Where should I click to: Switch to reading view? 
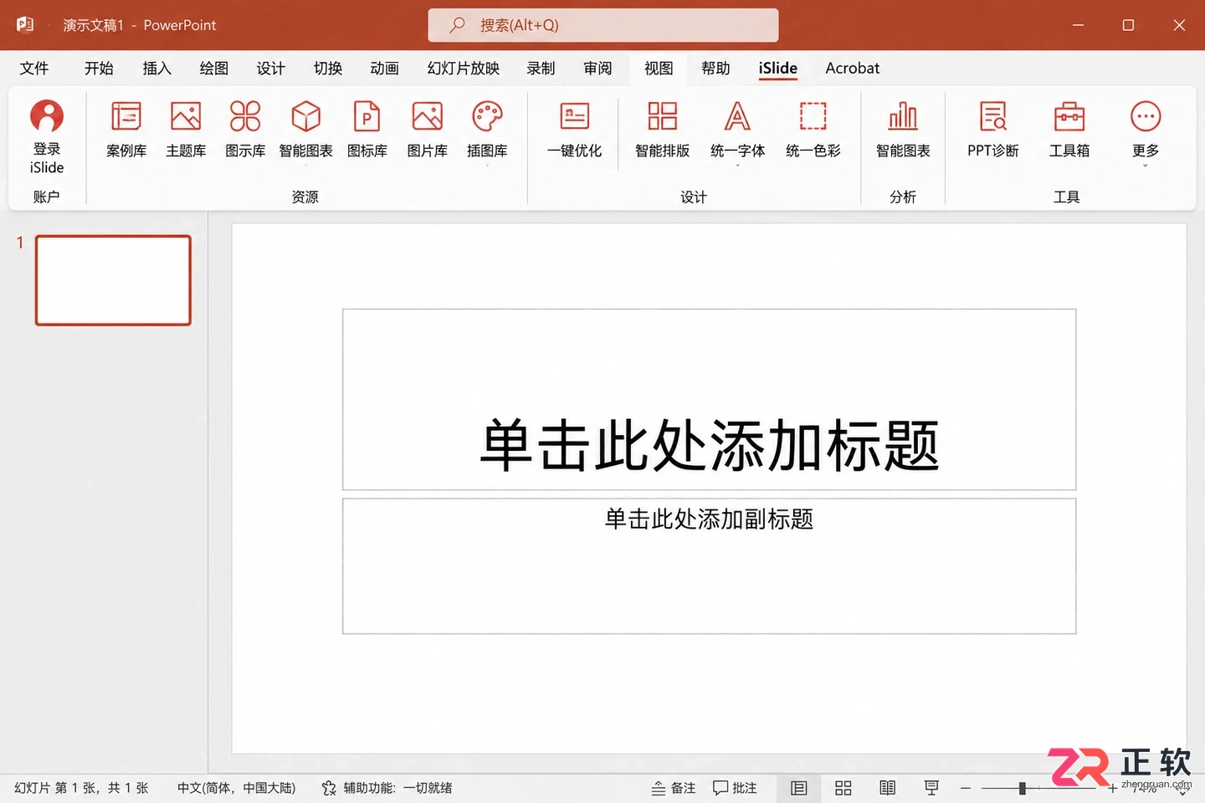tap(888, 788)
